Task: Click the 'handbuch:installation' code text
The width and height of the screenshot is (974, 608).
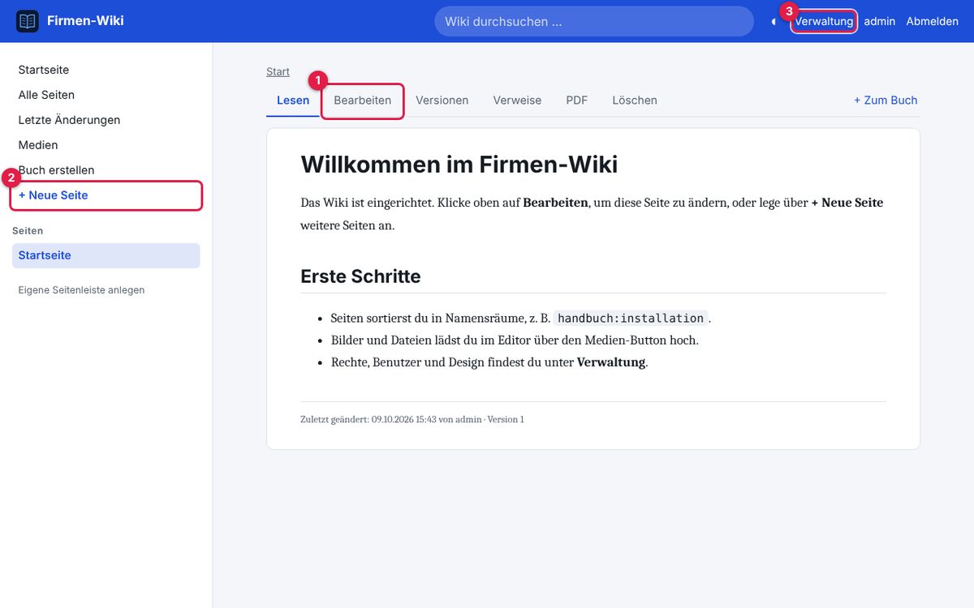Action: [x=631, y=318]
